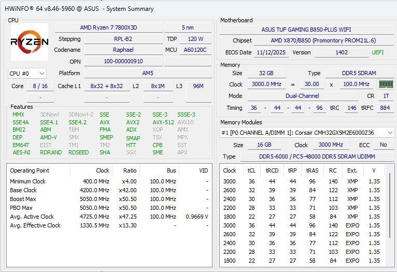Image resolution: width=397 pixels, height=272 pixels.
Task: Click the 0.9669 V VID value
Action: [197, 217]
